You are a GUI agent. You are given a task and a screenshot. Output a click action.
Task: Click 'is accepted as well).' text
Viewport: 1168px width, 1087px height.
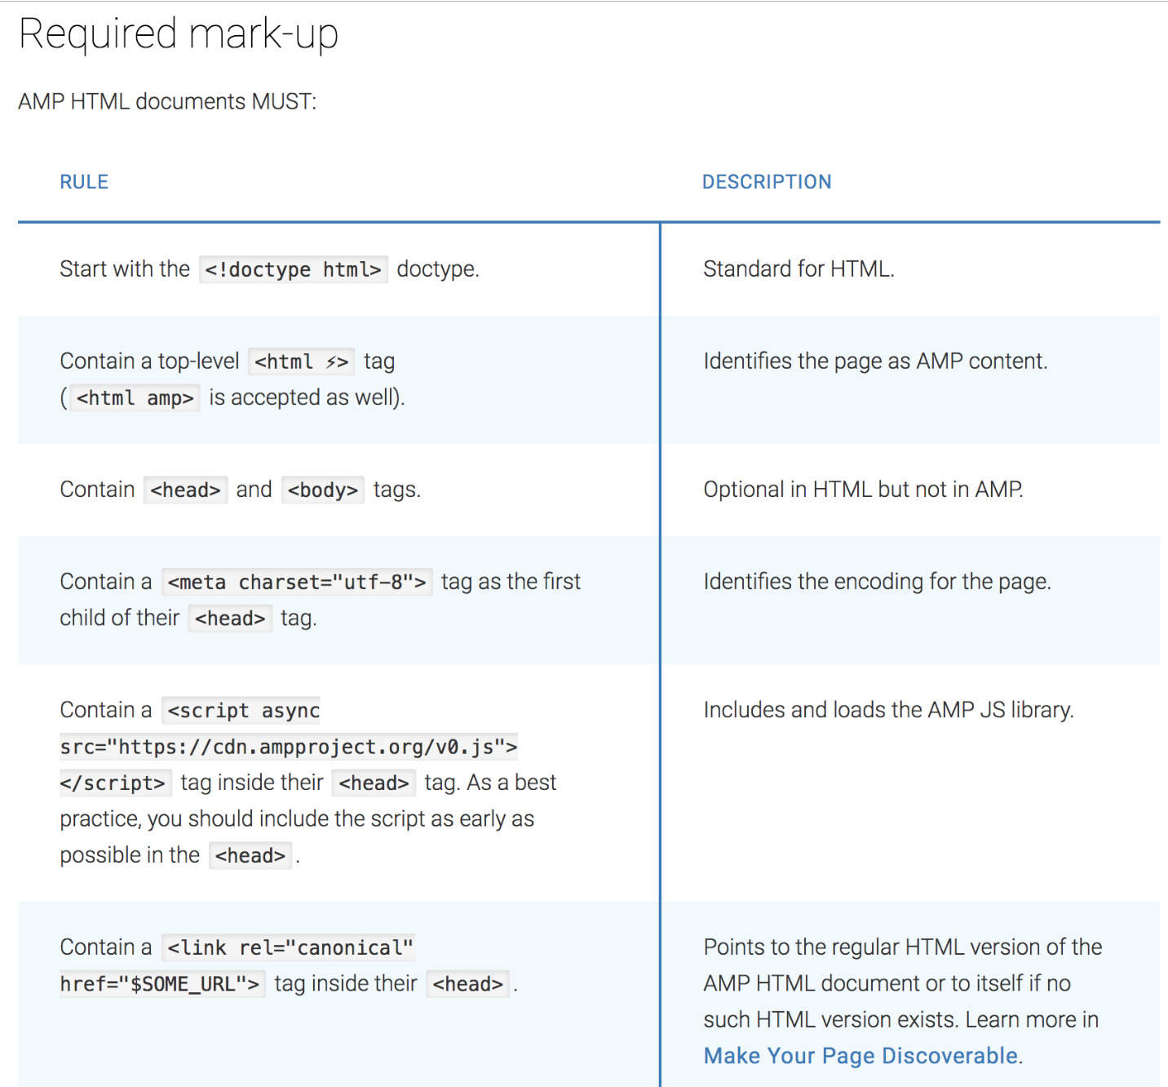tap(307, 397)
